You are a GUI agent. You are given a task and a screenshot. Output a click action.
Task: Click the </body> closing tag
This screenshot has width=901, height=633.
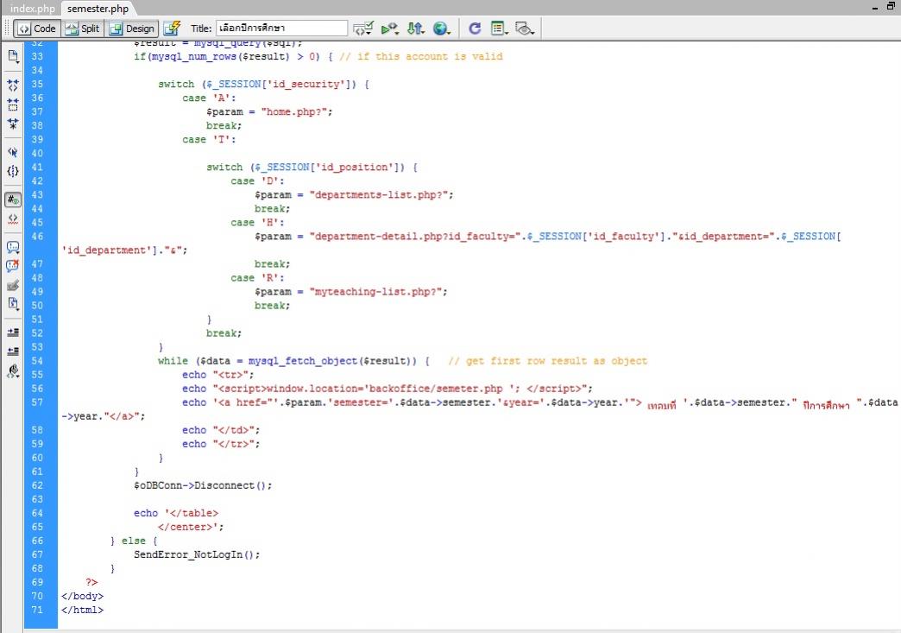click(x=82, y=596)
